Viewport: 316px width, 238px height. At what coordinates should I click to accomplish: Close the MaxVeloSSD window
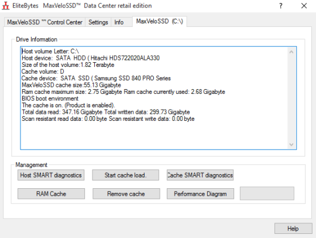click(304, 6)
